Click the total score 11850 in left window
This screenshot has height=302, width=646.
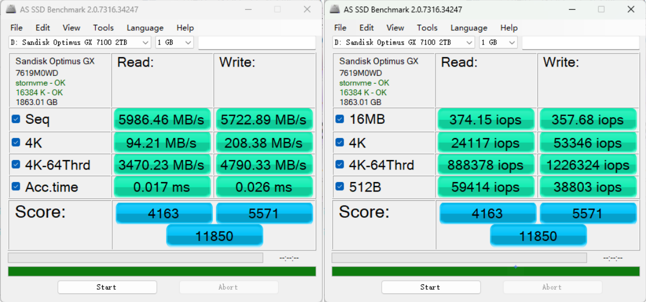214,235
